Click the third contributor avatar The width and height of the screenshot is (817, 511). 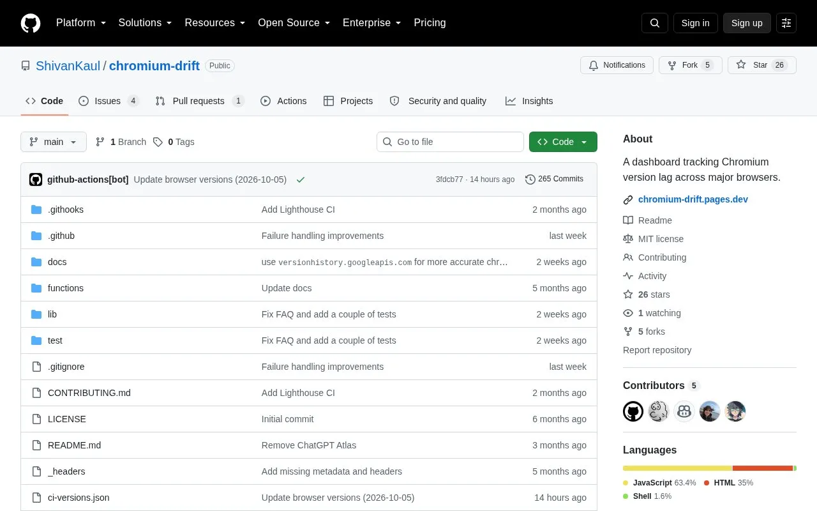pos(684,411)
